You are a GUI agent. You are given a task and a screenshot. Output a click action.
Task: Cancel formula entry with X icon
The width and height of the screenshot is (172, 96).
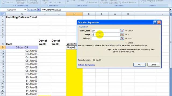tap(32, 10)
